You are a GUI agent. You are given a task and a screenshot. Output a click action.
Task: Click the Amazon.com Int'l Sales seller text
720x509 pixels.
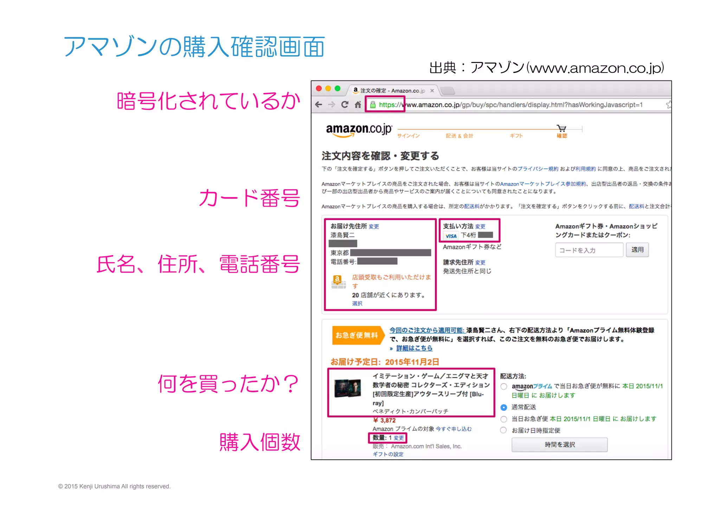click(x=426, y=446)
